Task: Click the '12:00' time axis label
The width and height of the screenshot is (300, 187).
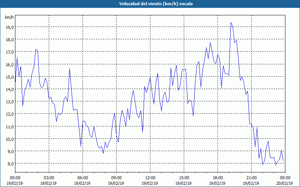Action: [150, 178]
